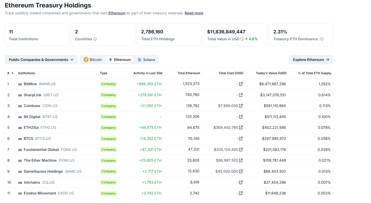Switch to the Bitcoin tab
This screenshot has width=371, height=203.
point(93,60)
